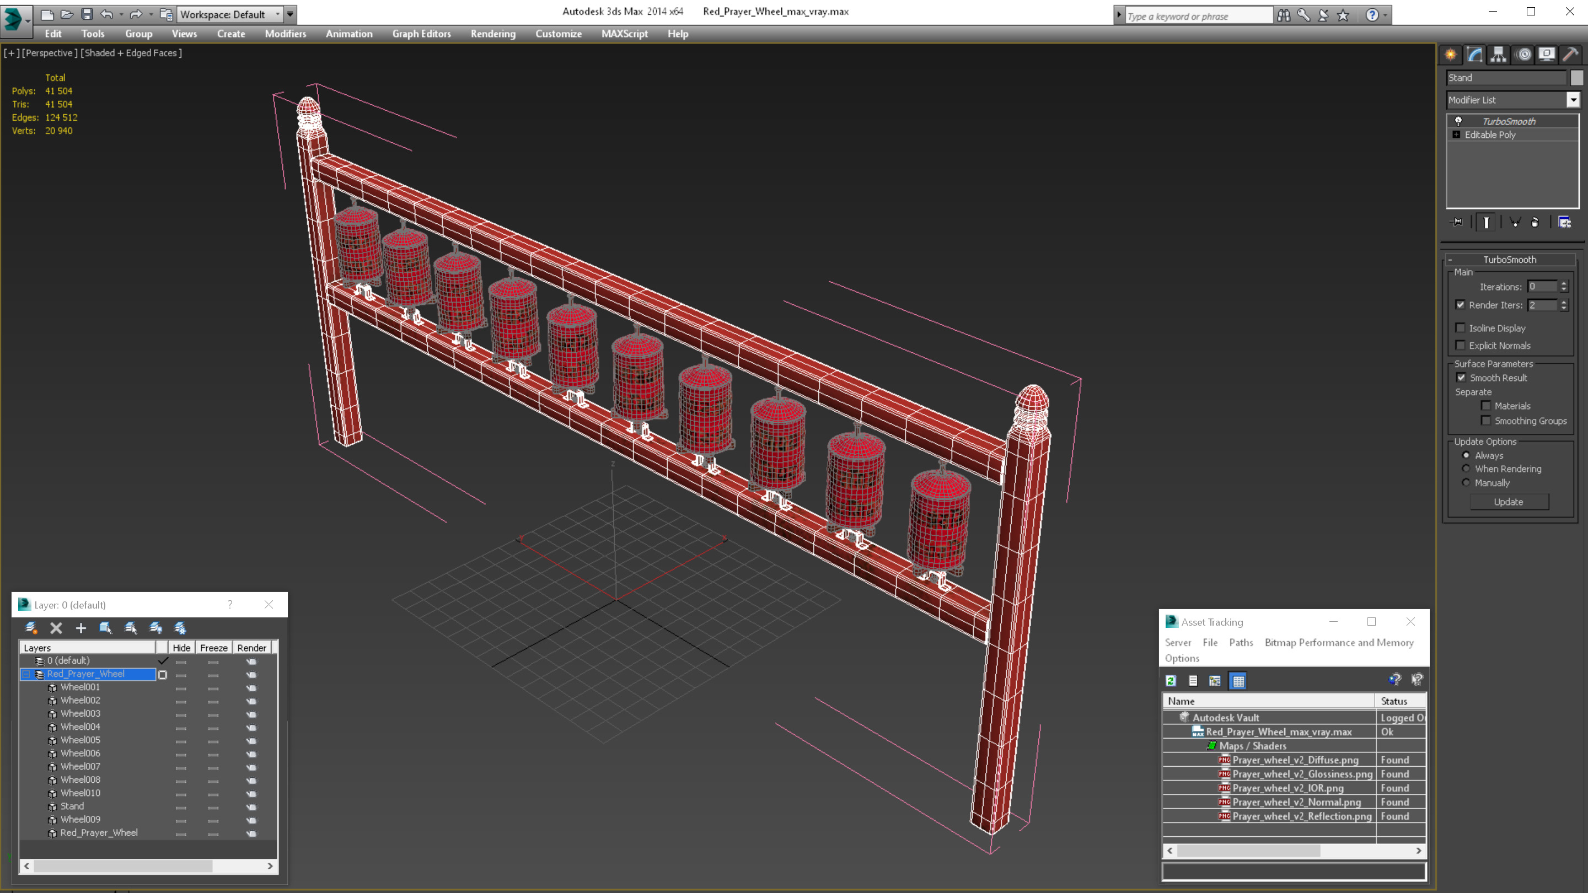Open Paths menu in Asset Tracking

click(1241, 642)
